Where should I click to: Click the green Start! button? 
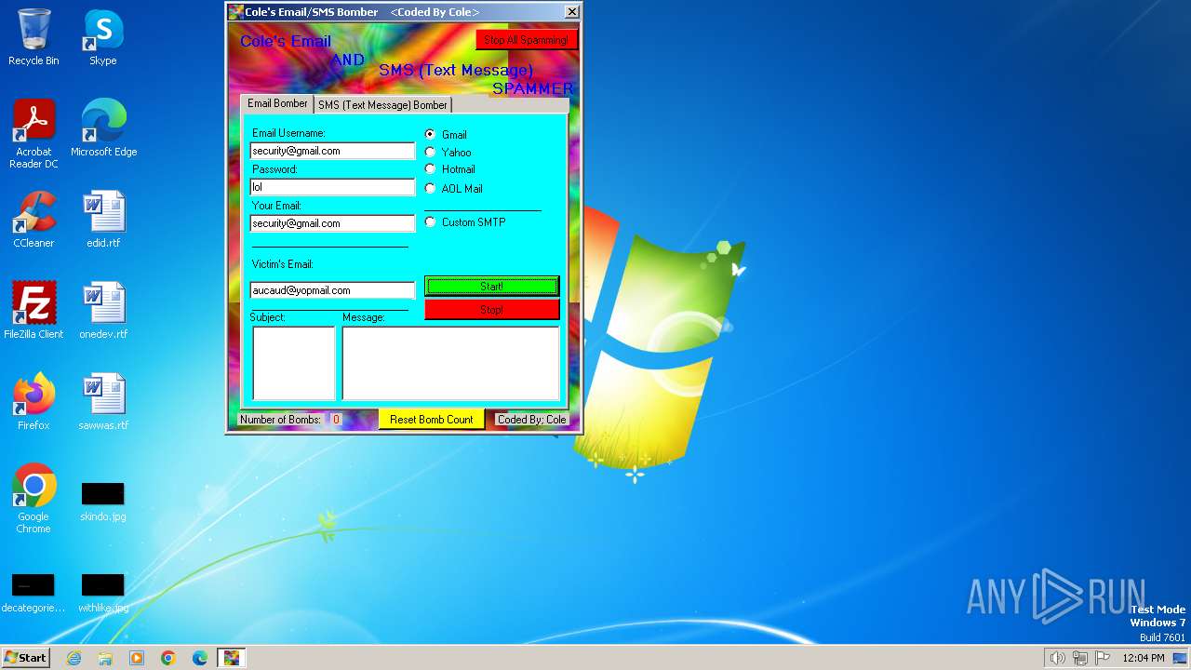click(491, 286)
